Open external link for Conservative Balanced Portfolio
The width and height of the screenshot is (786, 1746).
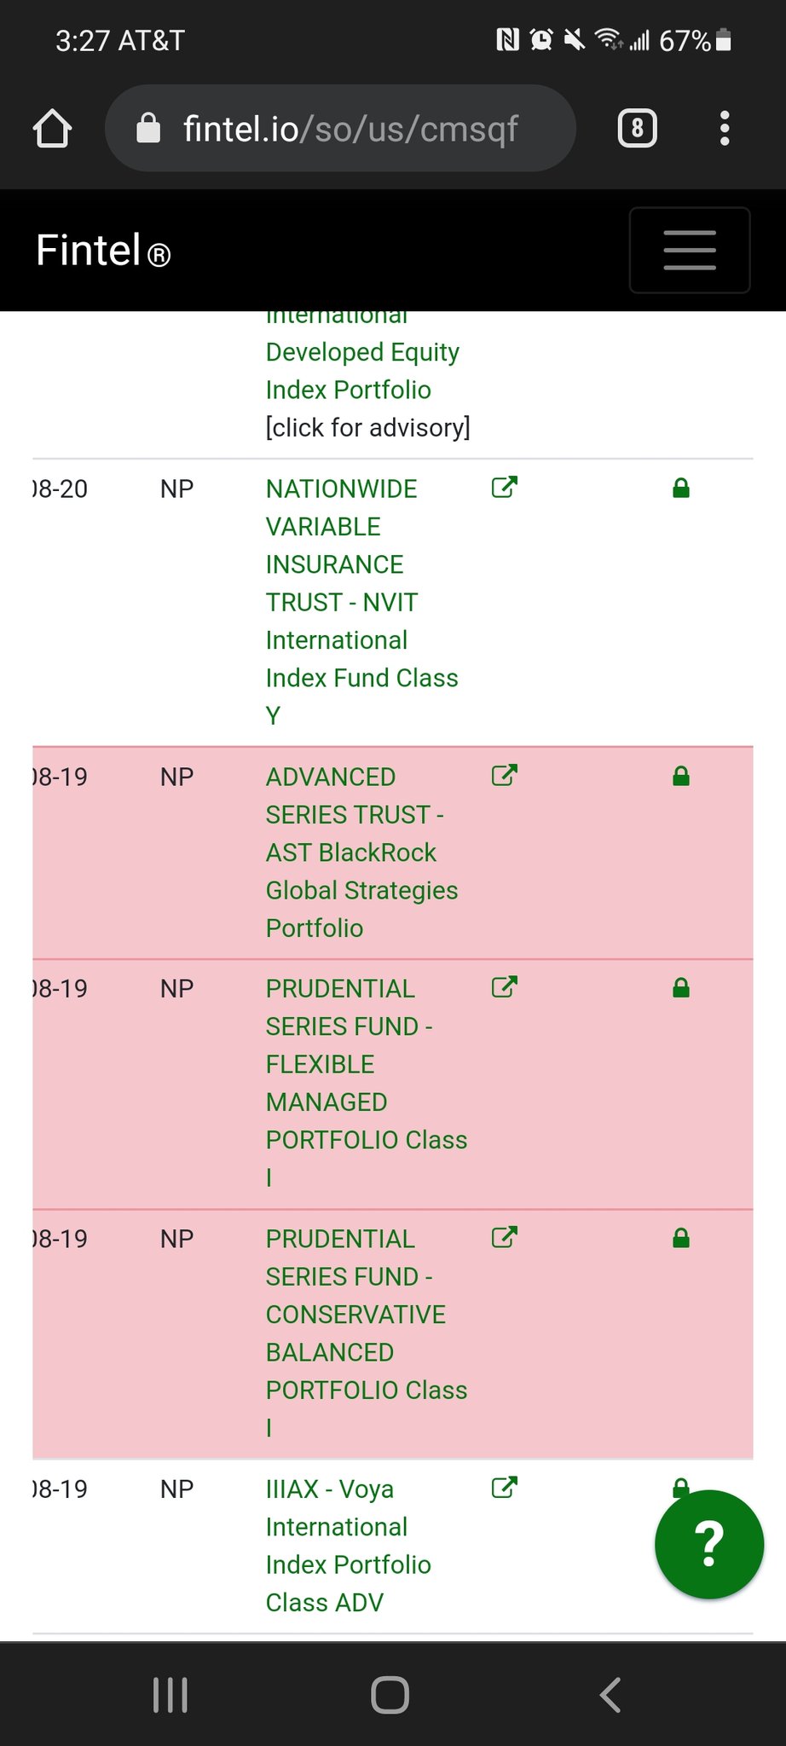coord(504,1238)
